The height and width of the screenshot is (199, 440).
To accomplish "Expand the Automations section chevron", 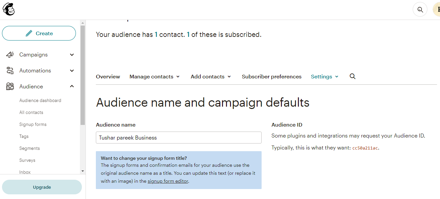I will coord(72,70).
